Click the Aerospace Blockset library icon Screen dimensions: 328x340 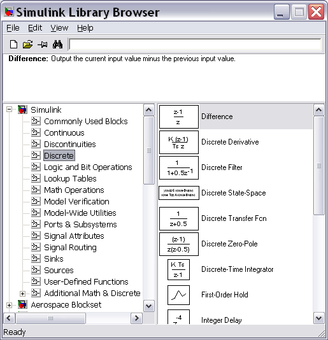(x=22, y=305)
